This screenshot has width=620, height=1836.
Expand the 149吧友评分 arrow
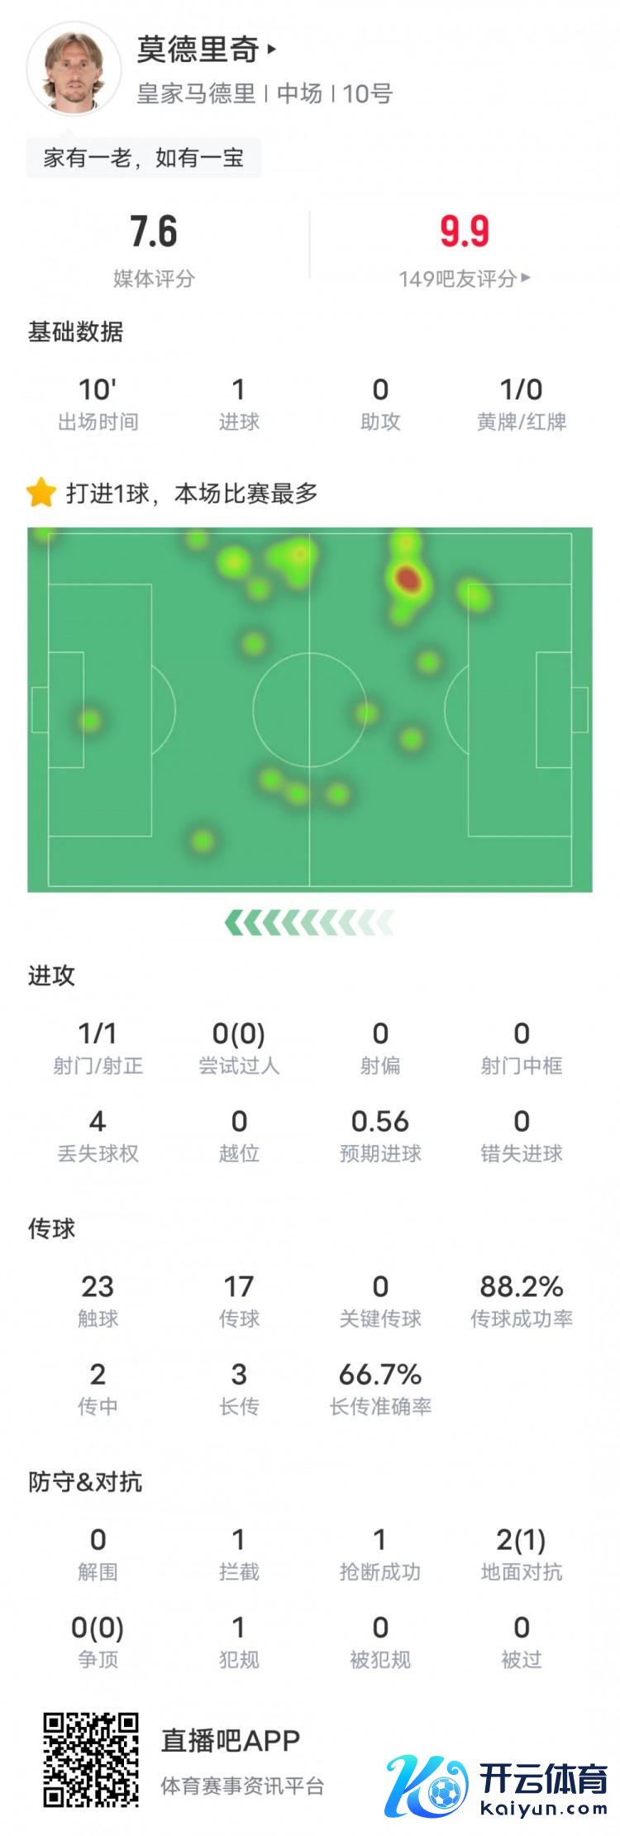(526, 279)
